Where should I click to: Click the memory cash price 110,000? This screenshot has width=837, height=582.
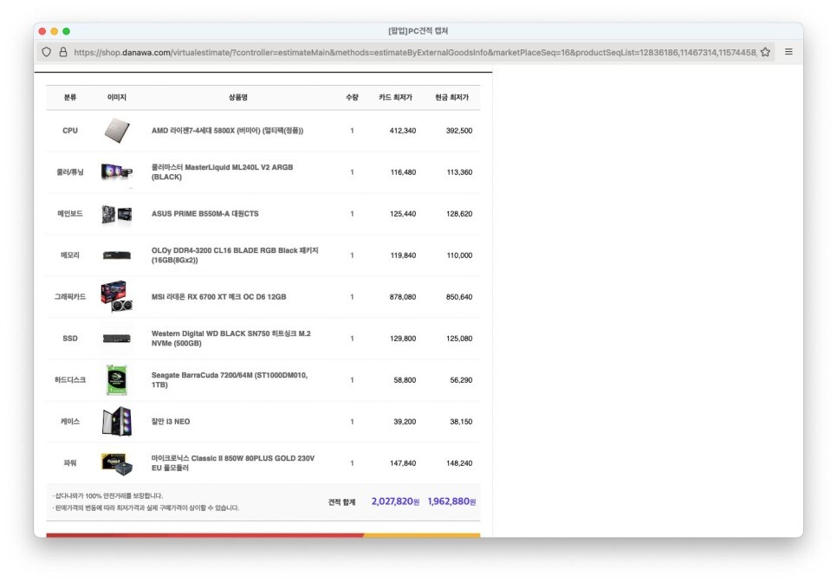[459, 255]
